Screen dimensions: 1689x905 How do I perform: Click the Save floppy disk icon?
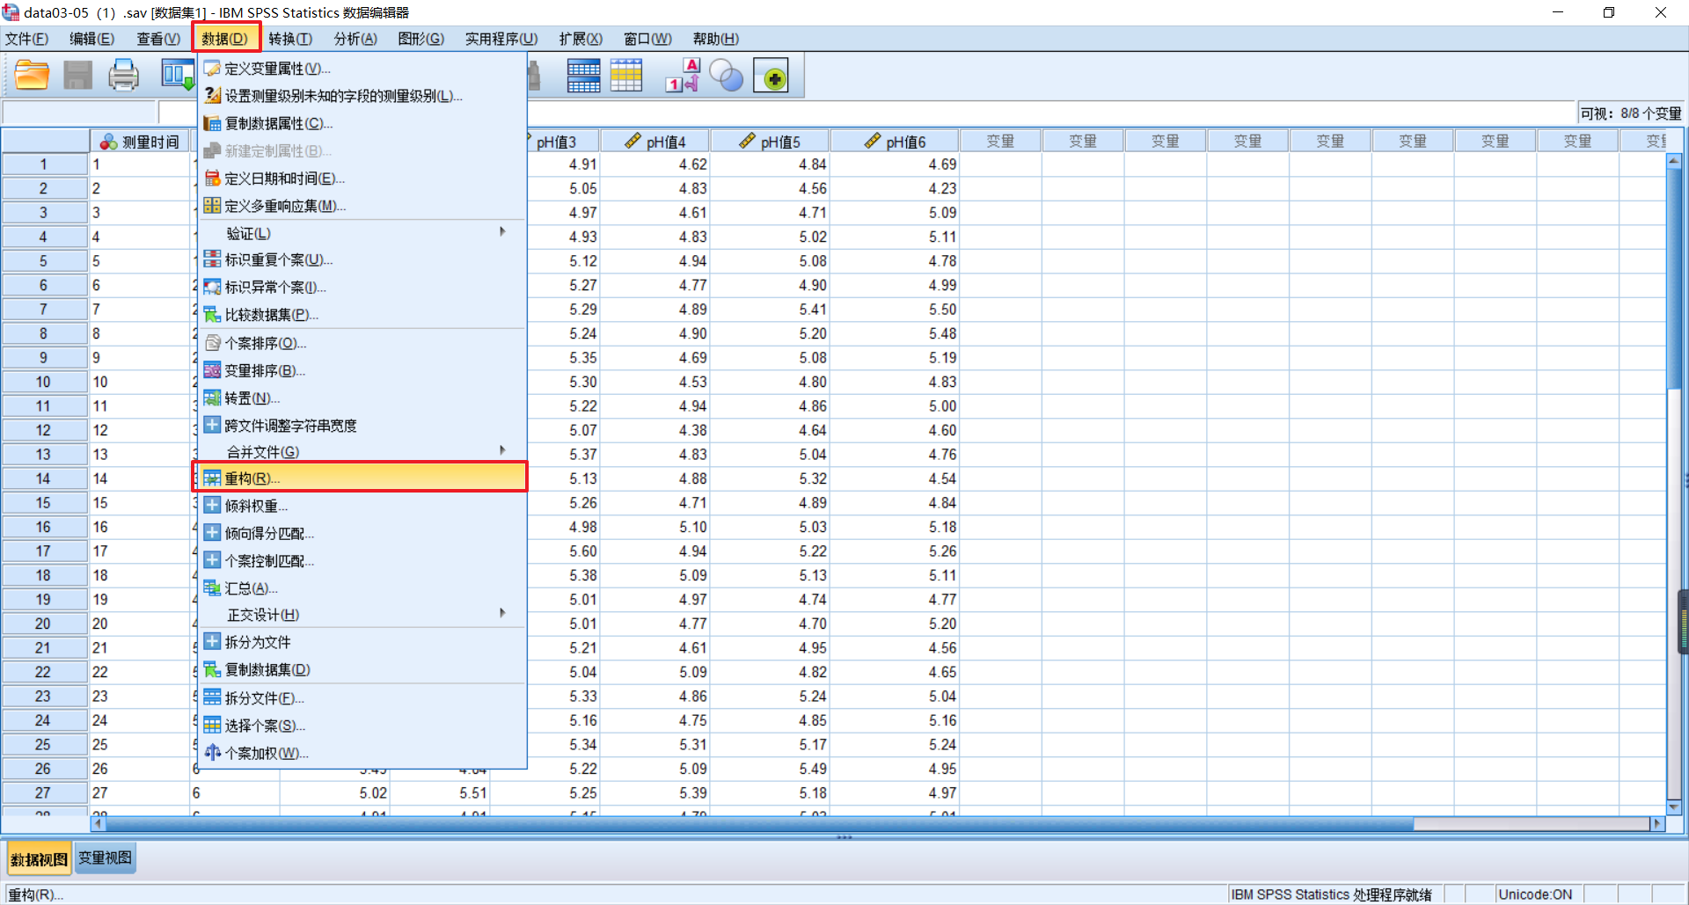coord(77,76)
